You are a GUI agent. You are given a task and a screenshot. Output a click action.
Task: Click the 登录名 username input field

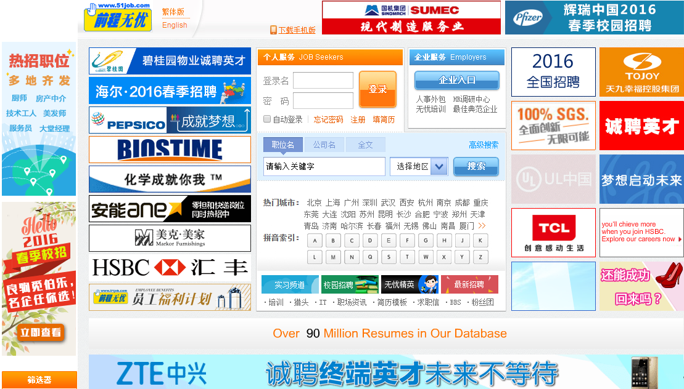323,81
